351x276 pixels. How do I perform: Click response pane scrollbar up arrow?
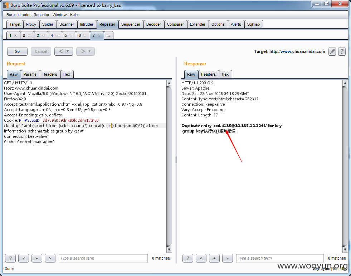coord(345,83)
